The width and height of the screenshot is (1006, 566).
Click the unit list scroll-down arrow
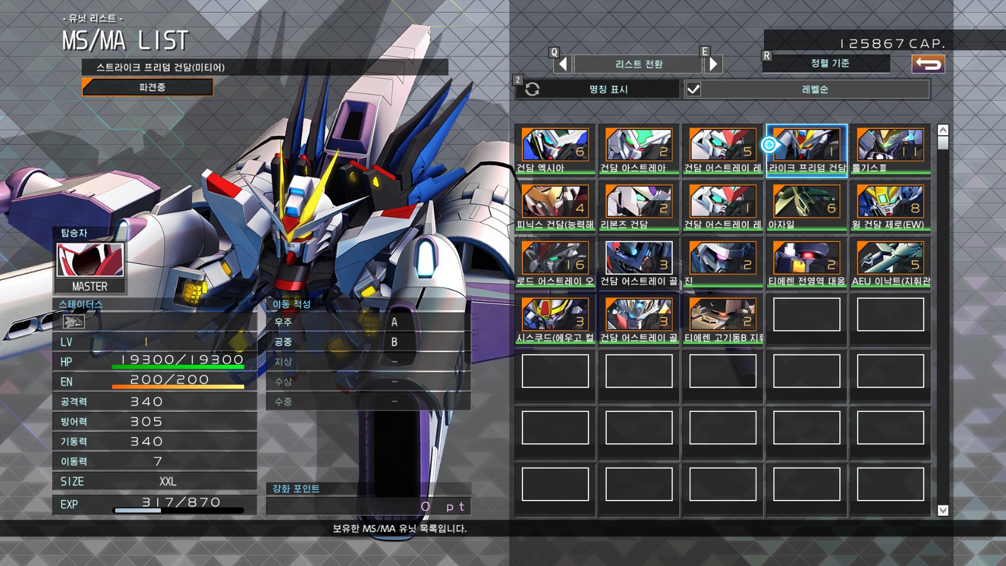point(942,510)
